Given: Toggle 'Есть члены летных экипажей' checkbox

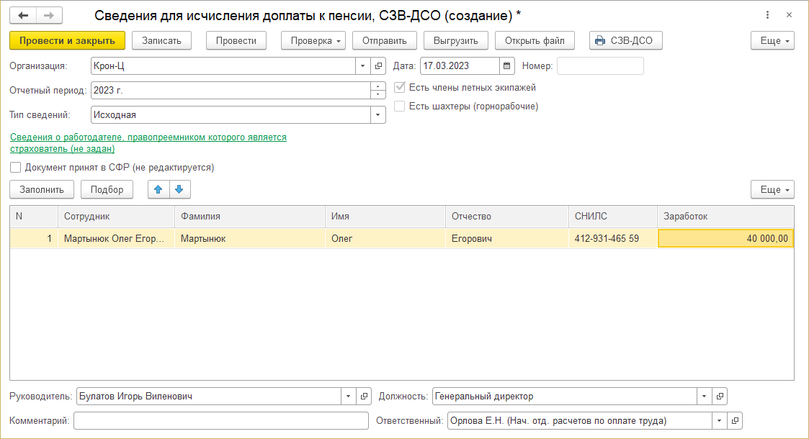Looking at the screenshot, I should coord(400,88).
